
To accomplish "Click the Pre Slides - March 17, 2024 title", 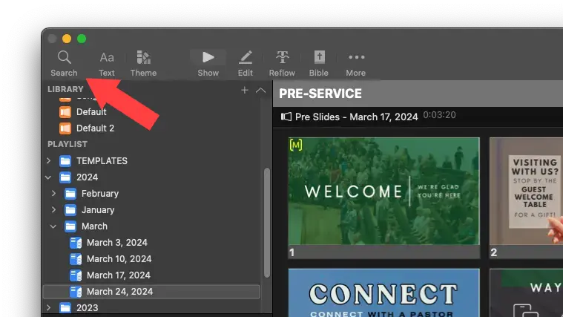I will 357,117.
